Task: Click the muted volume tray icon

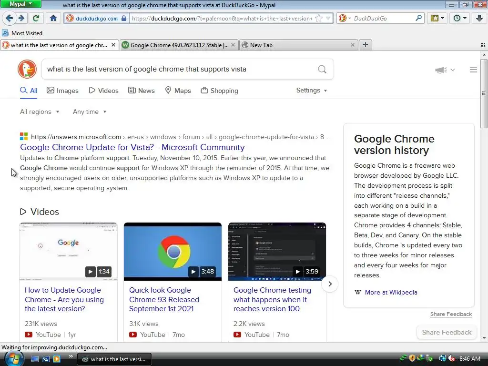Action: click(452, 359)
